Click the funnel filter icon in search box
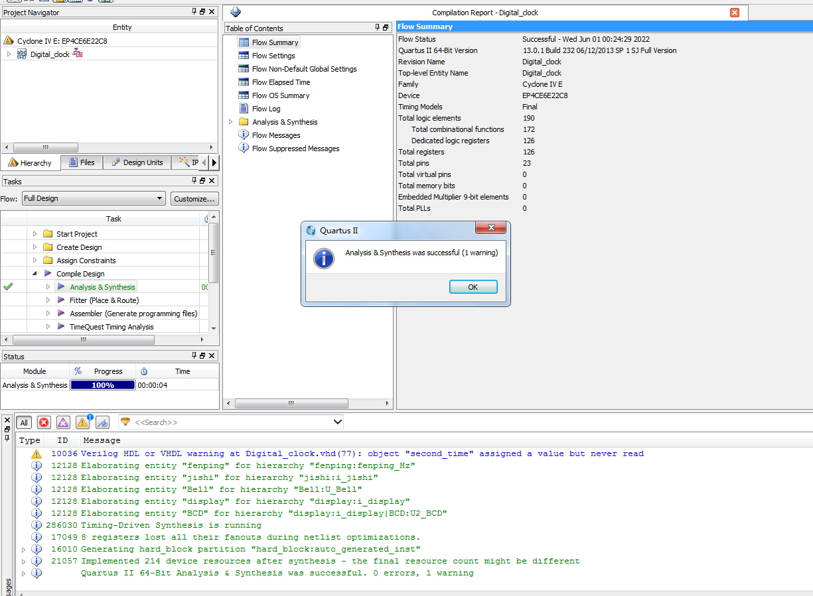Screen dimensions: 813x596 (125, 422)
